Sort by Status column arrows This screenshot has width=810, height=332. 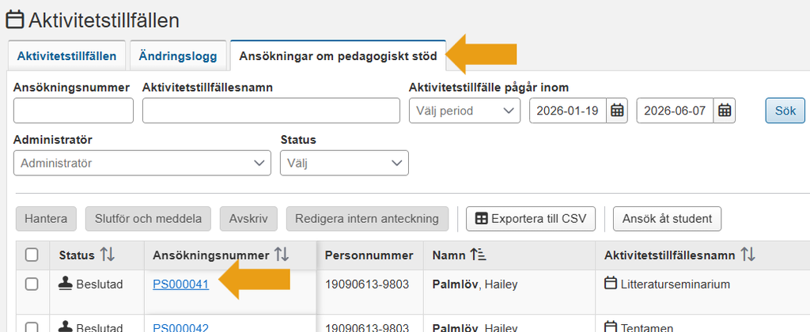tap(108, 255)
